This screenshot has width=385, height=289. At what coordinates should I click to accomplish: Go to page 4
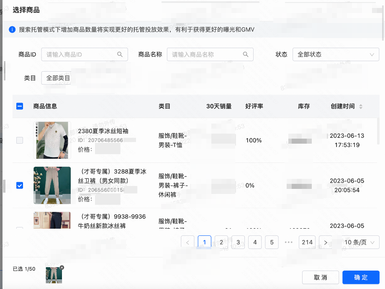tap(255, 243)
